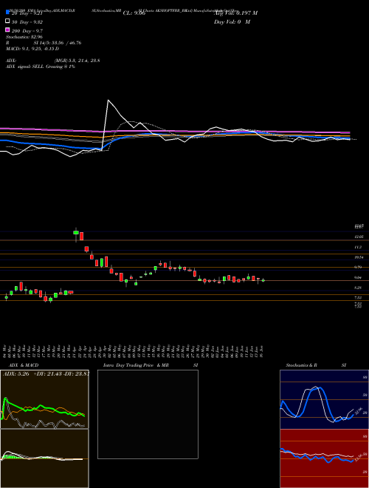Click the 'Intra Day Trading Price & MR' title
The image size is (369, 488).
pyautogui.click(x=136, y=365)
